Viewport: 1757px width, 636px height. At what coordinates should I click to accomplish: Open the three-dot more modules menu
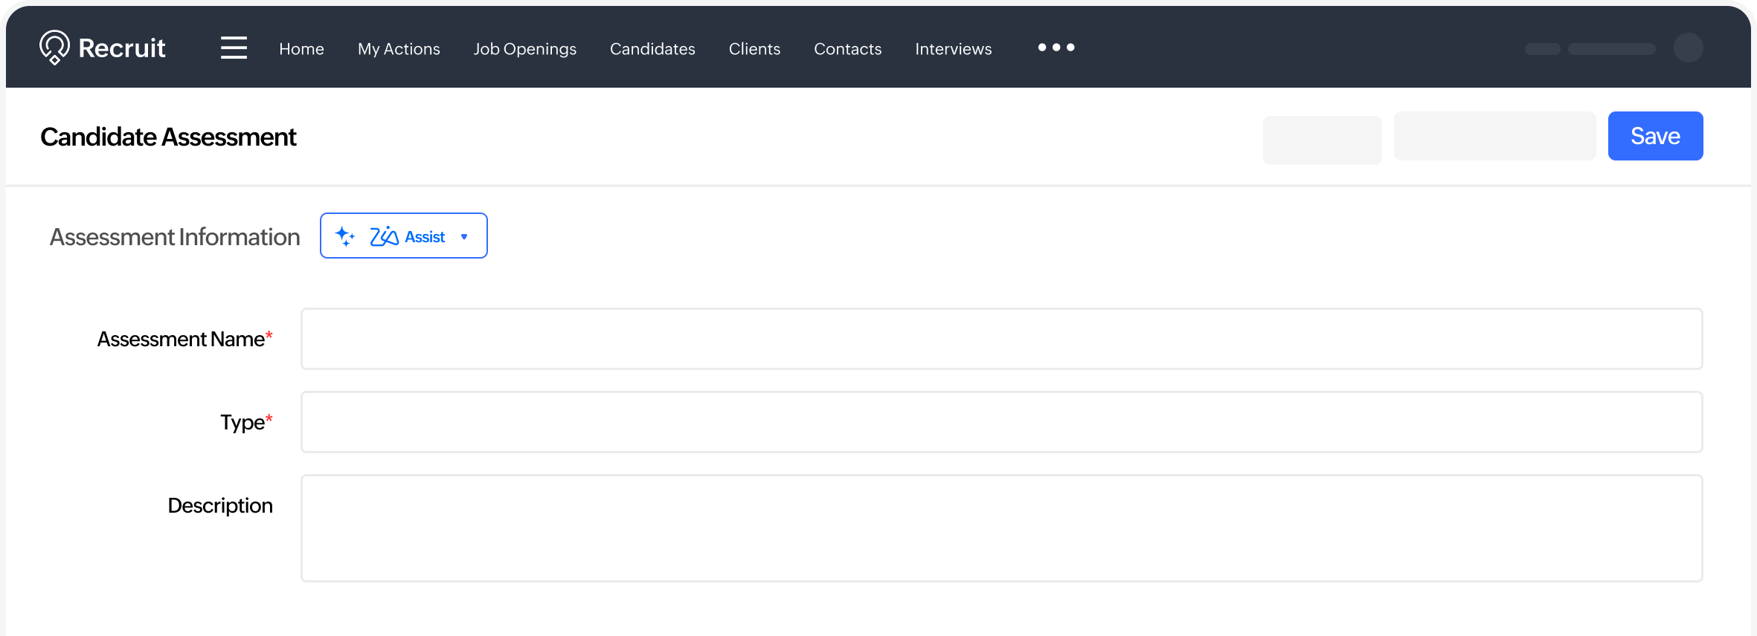pyautogui.click(x=1056, y=48)
